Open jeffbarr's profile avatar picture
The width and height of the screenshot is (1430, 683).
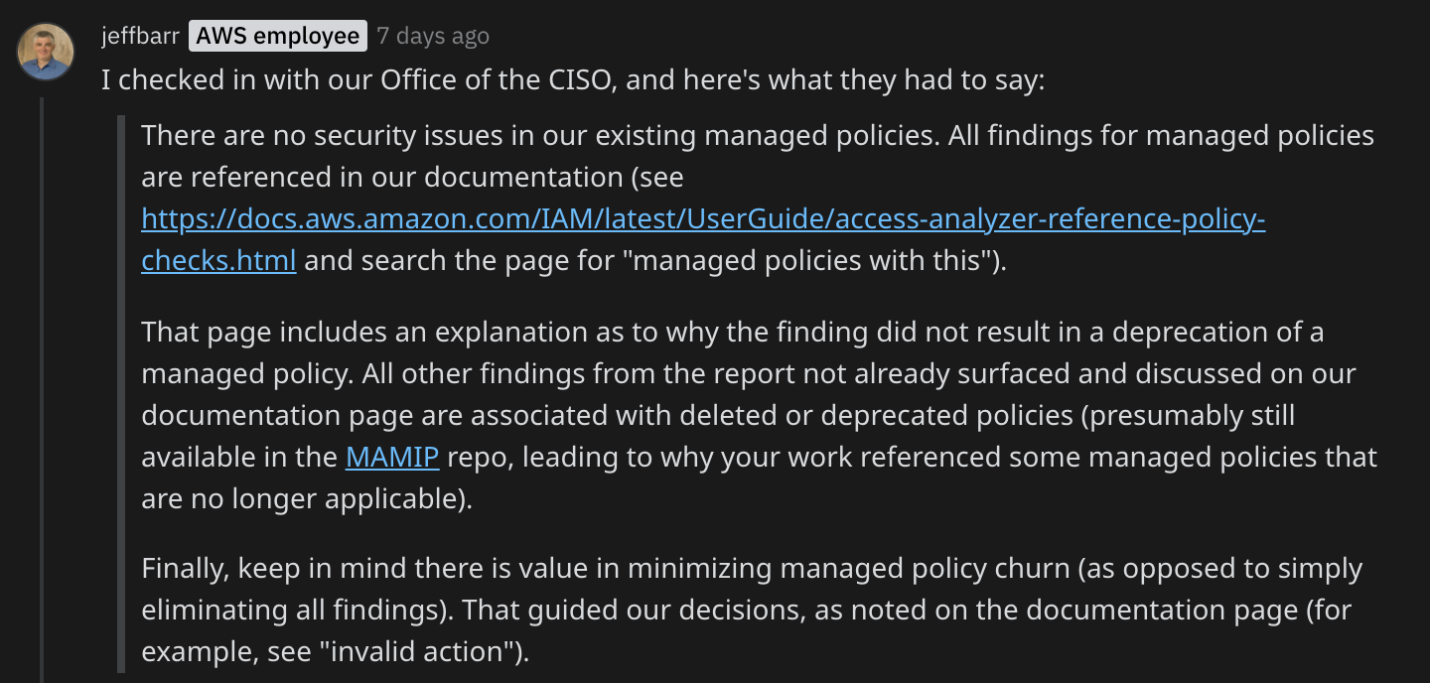coord(46,52)
